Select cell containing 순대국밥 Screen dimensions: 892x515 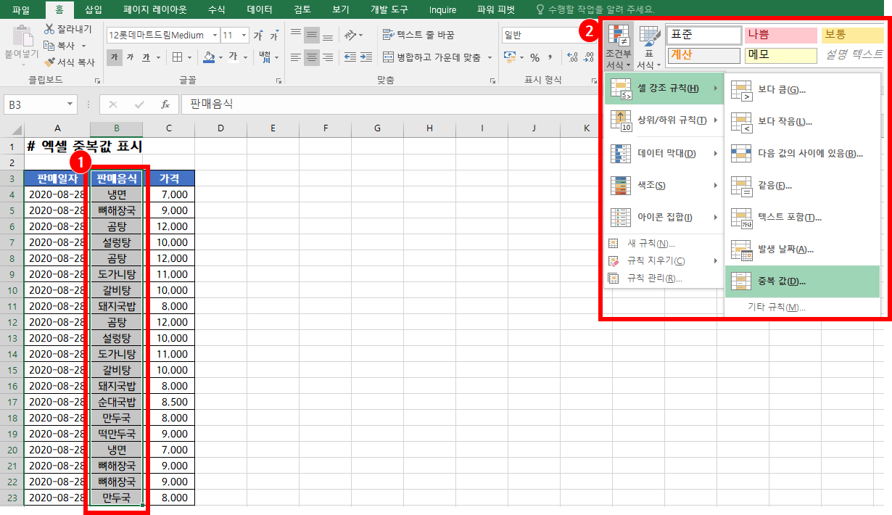(x=117, y=402)
